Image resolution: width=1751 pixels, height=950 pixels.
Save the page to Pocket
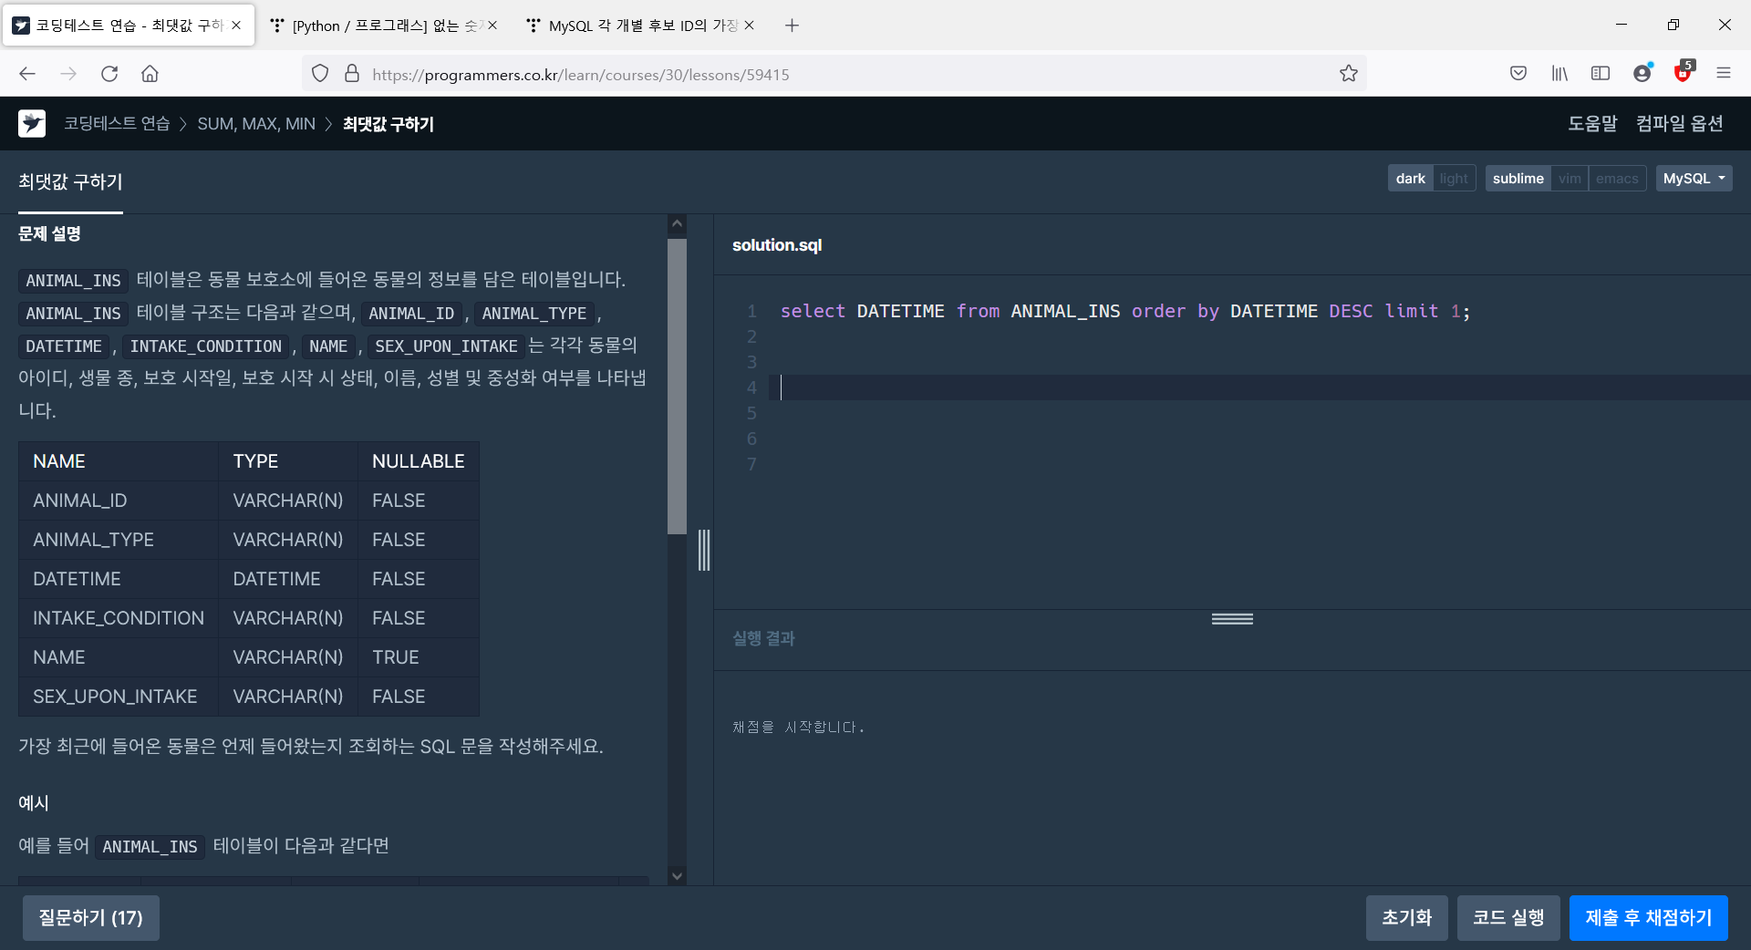[x=1518, y=74]
